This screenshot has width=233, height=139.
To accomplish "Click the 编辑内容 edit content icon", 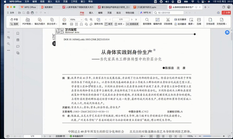I will tap(157, 22).
